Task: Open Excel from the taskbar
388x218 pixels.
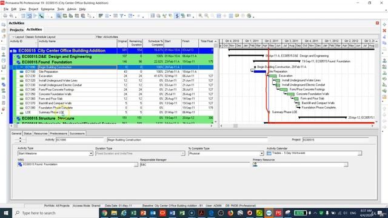Action: point(133,213)
